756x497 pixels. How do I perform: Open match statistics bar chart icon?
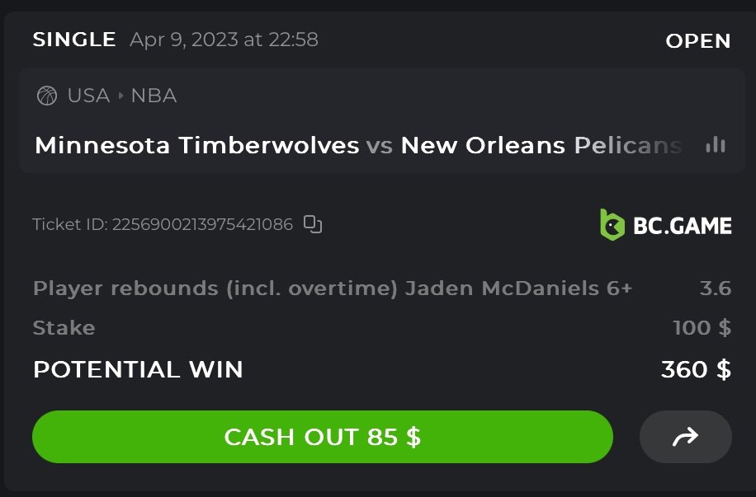pyautogui.click(x=716, y=145)
